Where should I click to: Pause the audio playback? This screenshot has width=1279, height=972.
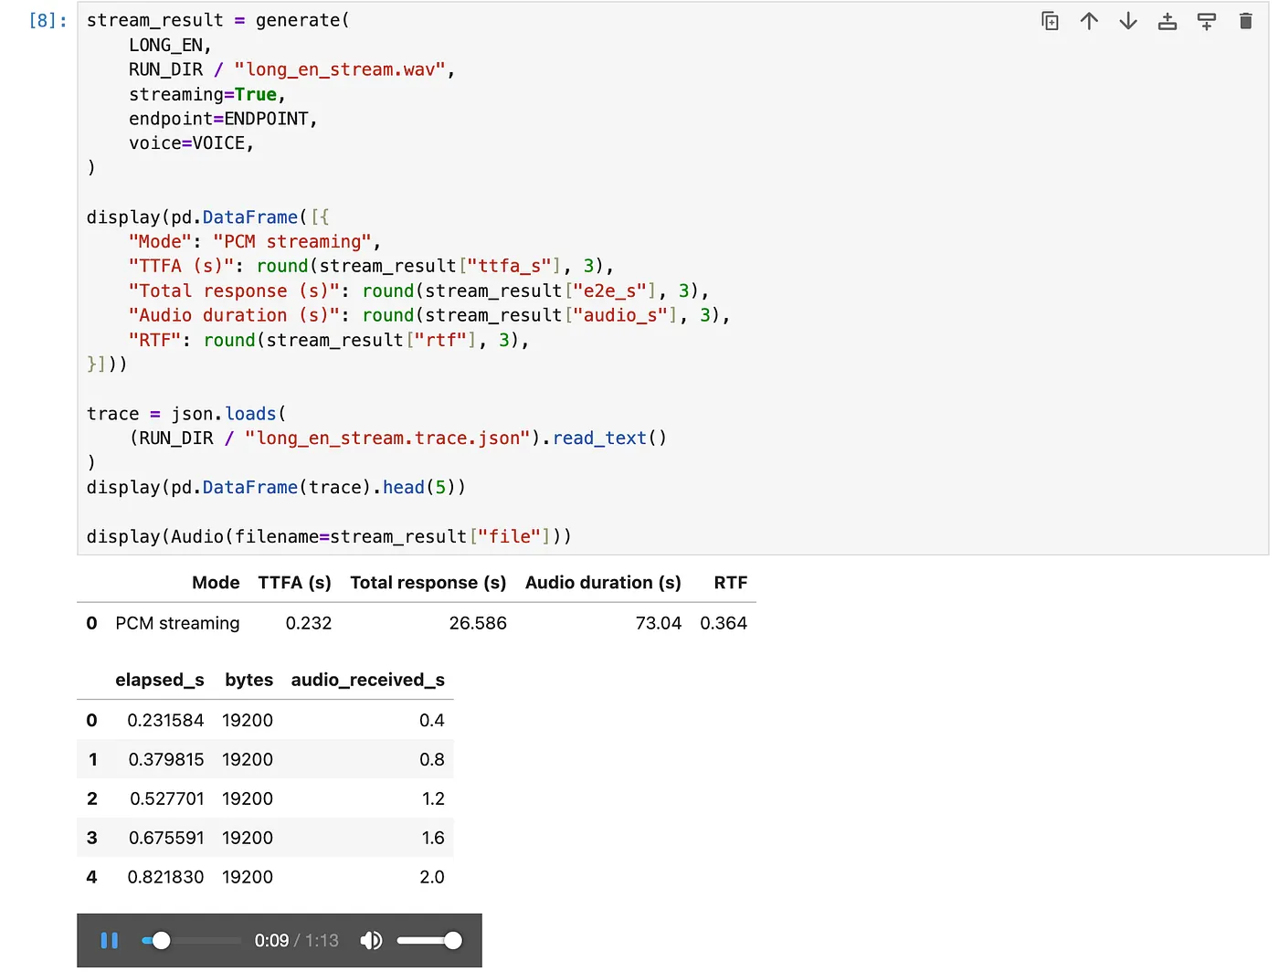pos(110,940)
